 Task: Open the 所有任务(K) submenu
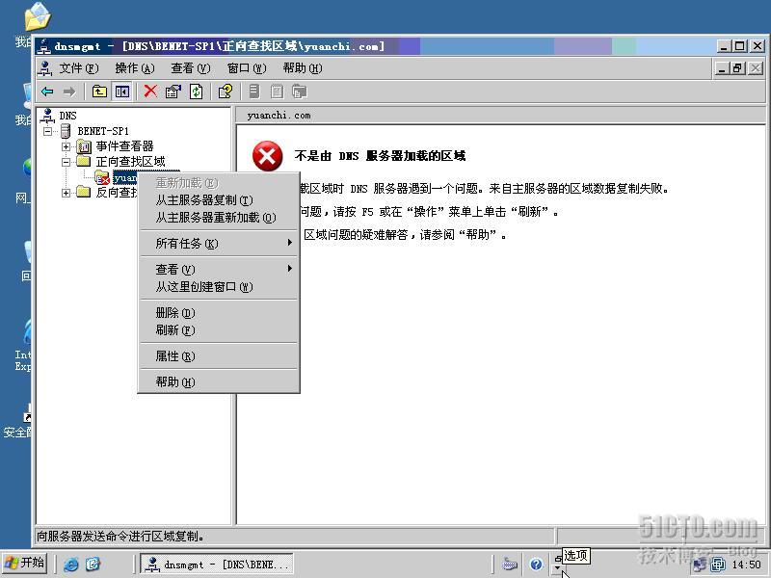[219, 244]
